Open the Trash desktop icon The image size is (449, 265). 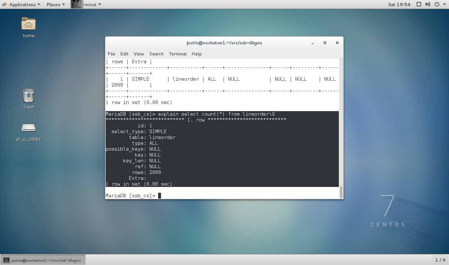coord(29,96)
